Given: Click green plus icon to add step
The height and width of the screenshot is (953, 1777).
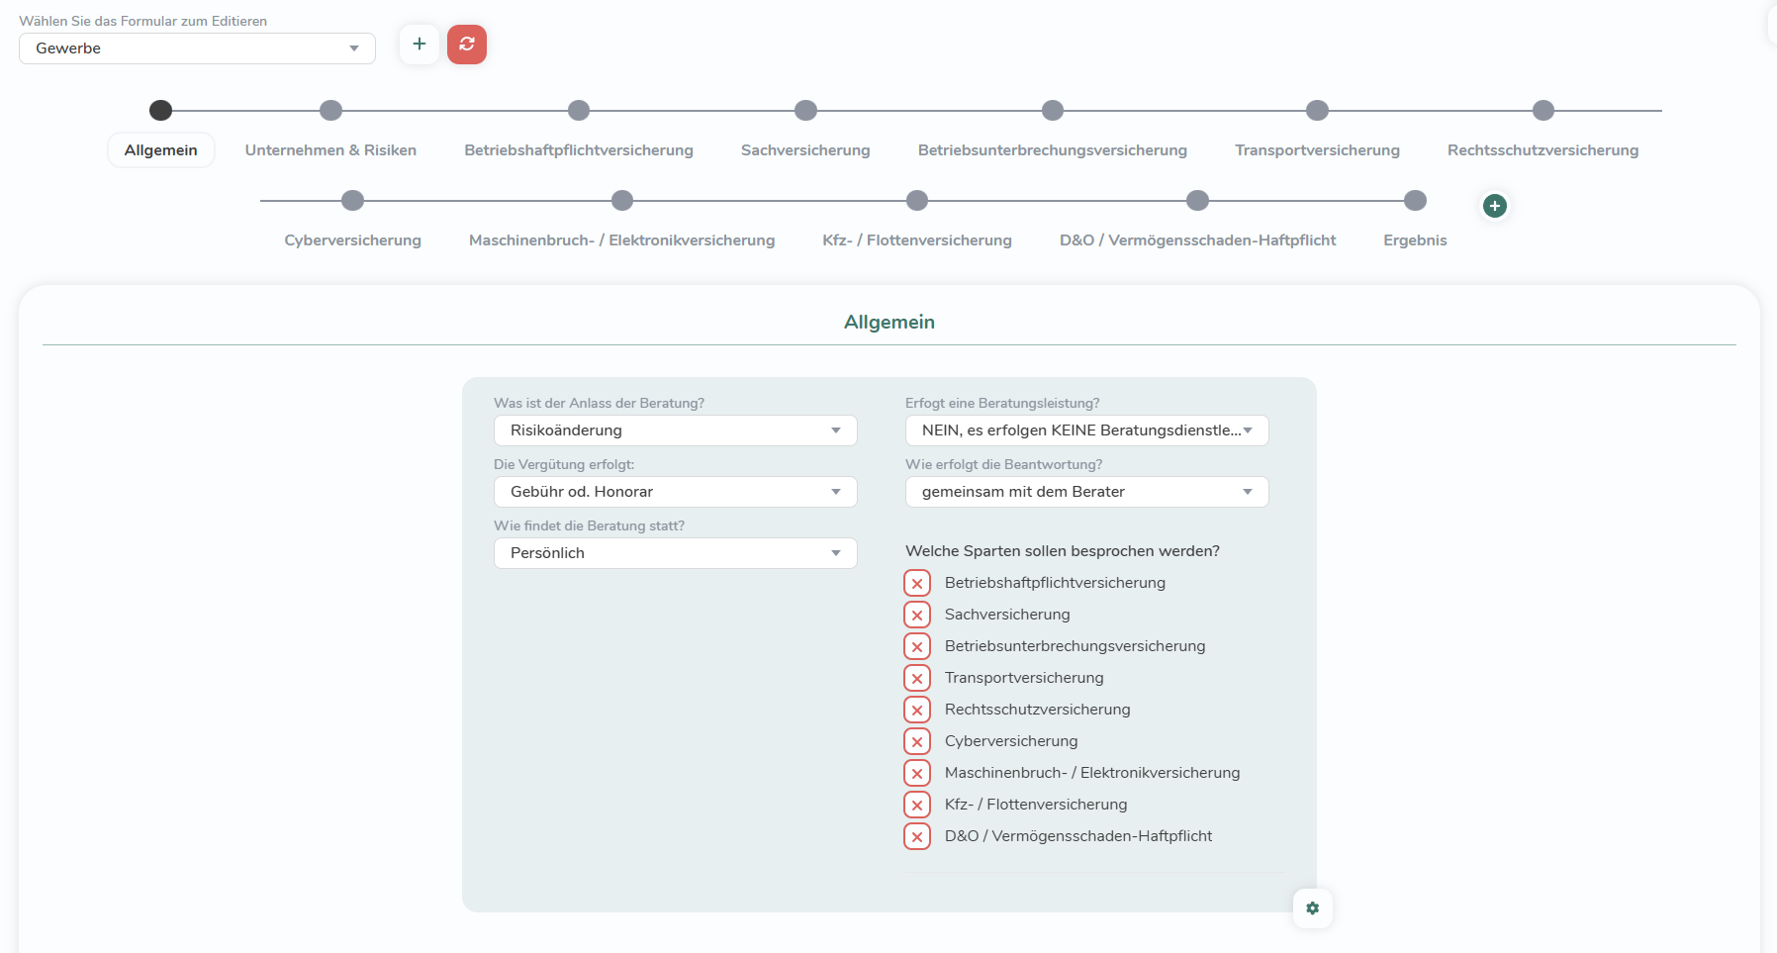Looking at the screenshot, I should (1495, 206).
